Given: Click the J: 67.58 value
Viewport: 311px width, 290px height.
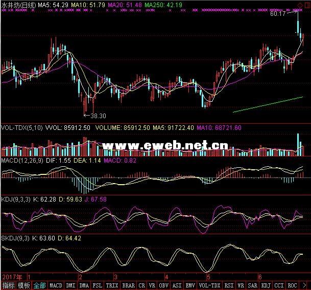Looking at the screenshot, I should [95, 199].
